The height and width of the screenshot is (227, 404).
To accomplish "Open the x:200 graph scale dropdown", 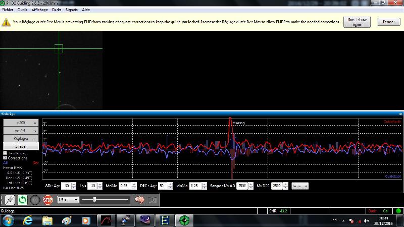I will (21, 123).
